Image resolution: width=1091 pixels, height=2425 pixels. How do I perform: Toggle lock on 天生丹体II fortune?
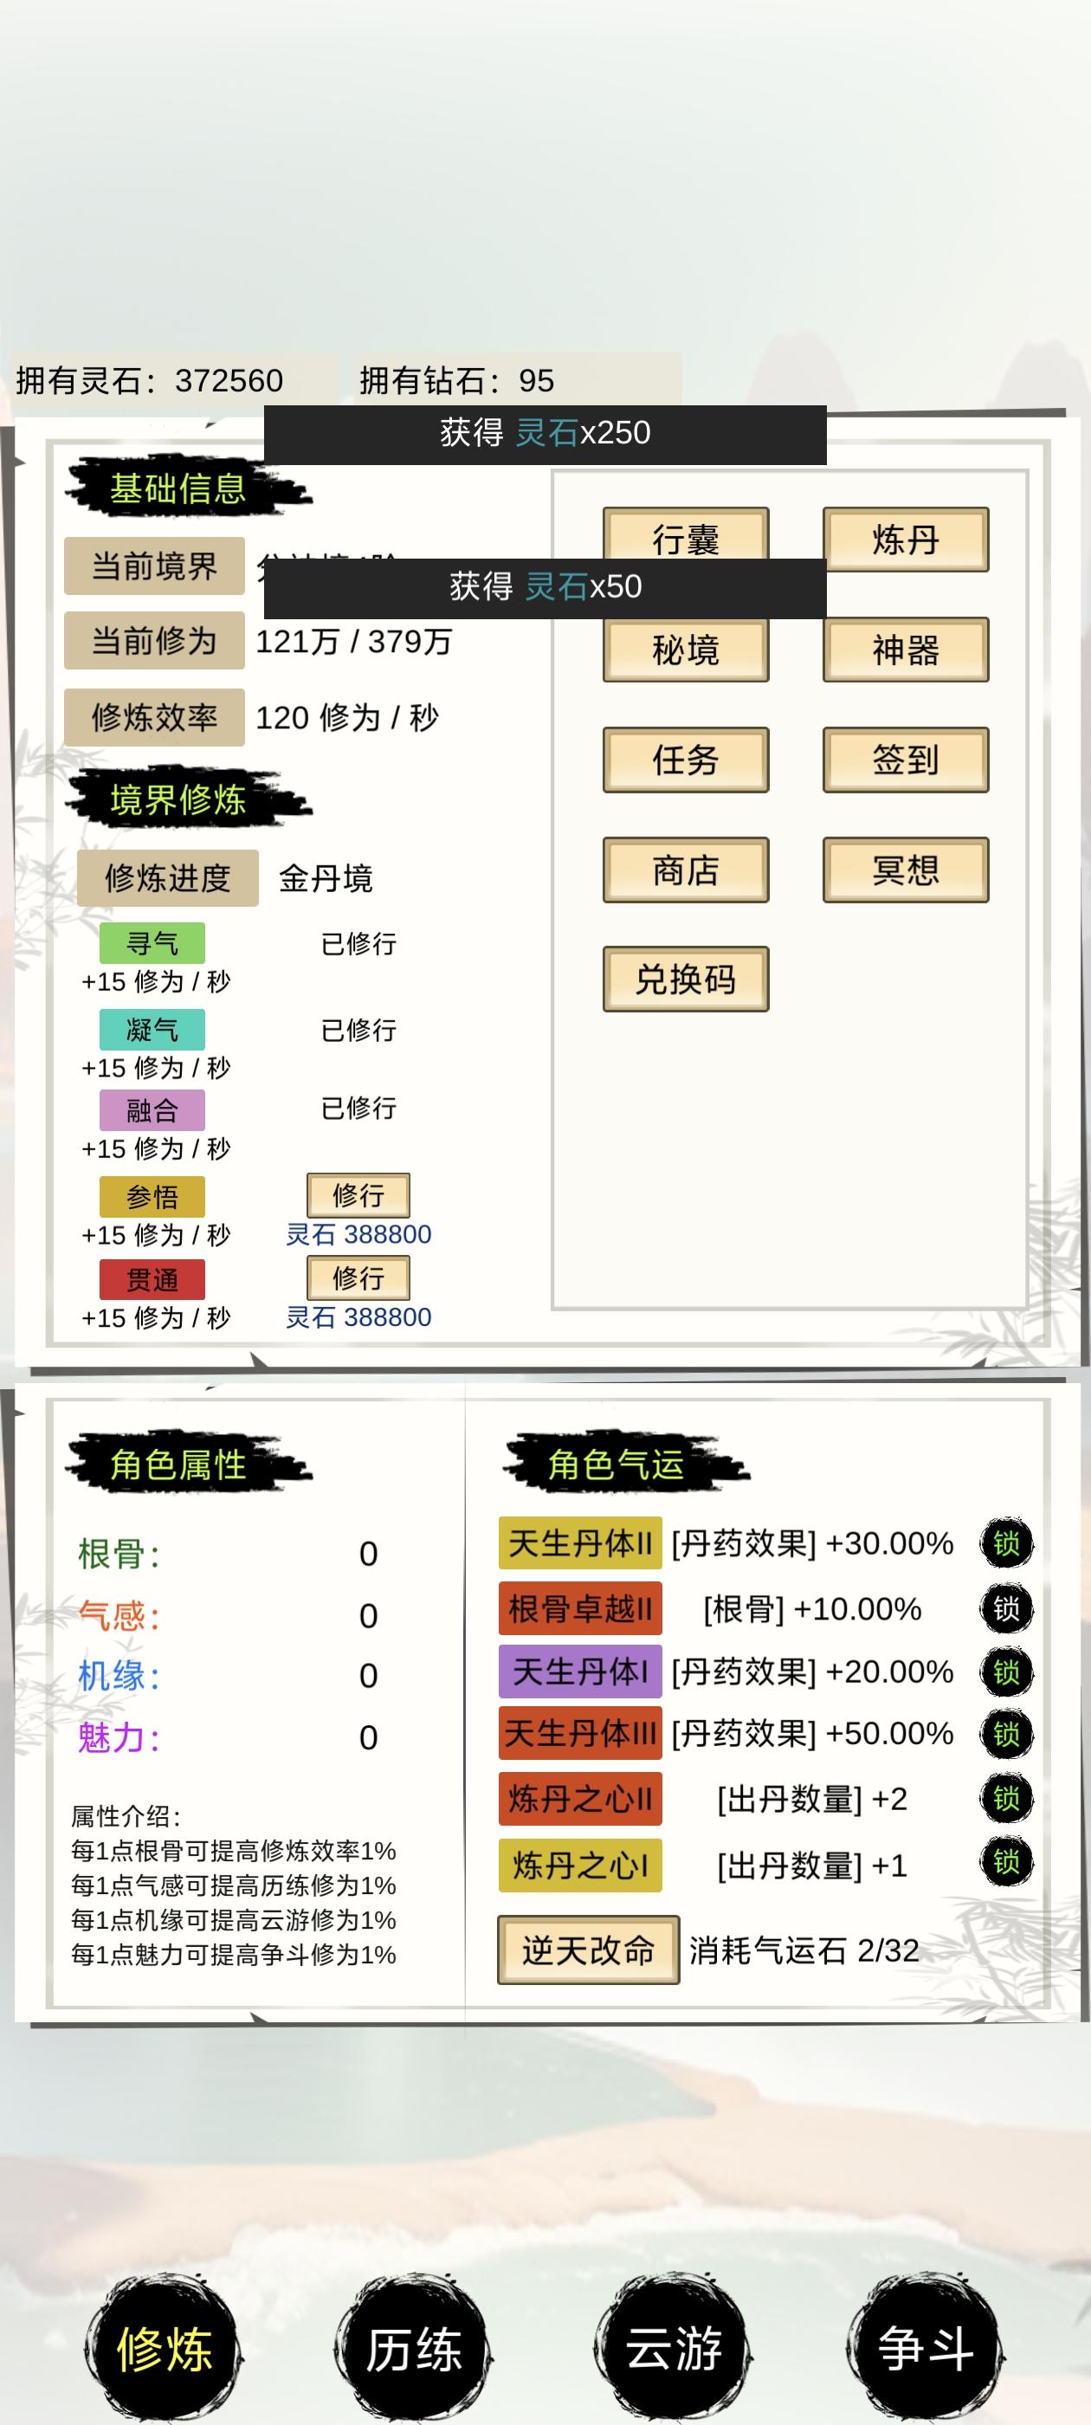click(1006, 1544)
